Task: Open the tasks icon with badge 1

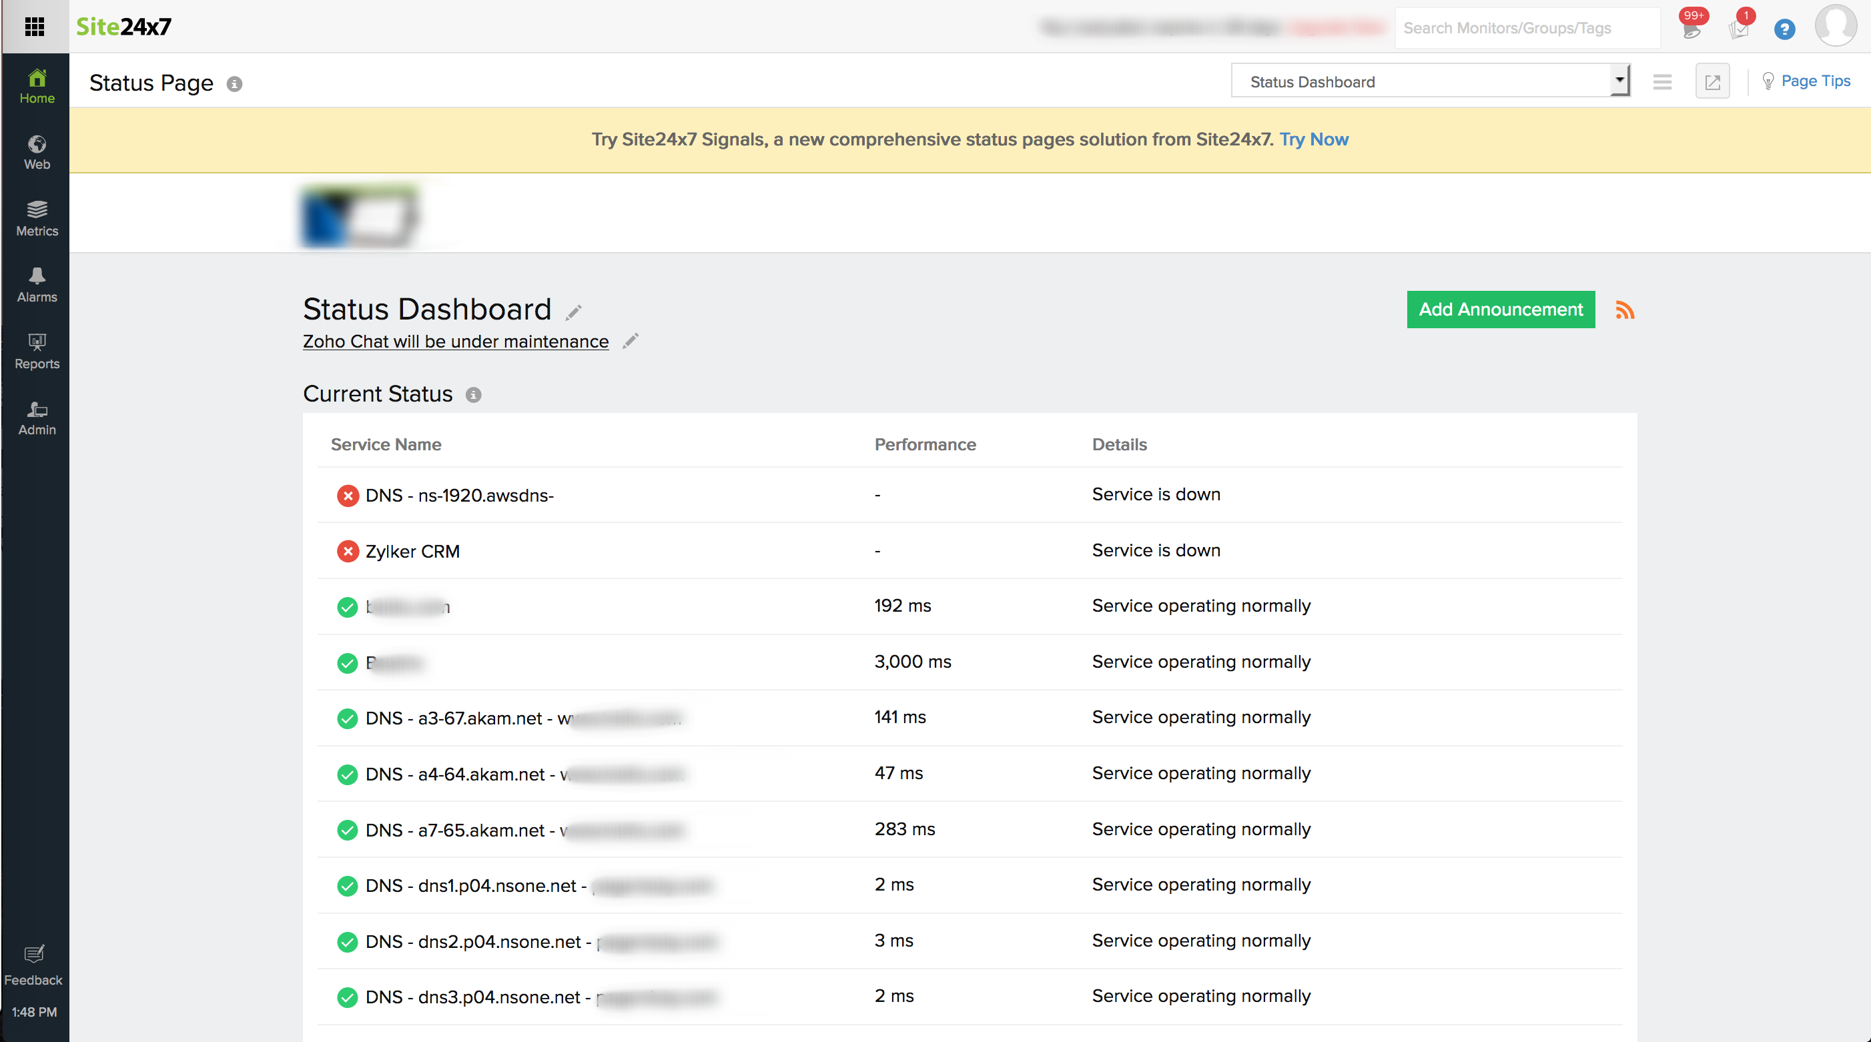Action: tap(1739, 27)
